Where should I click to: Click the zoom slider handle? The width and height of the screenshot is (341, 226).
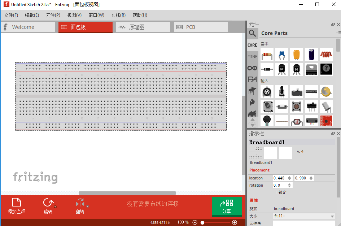tap(202, 222)
